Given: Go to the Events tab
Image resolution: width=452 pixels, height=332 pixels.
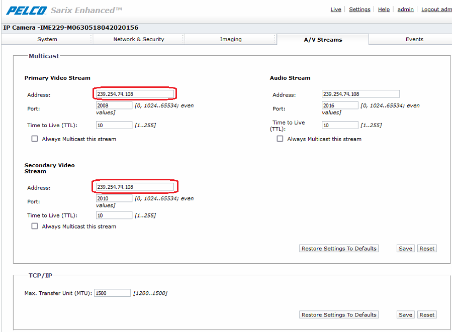Looking at the screenshot, I should pyautogui.click(x=414, y=39).
